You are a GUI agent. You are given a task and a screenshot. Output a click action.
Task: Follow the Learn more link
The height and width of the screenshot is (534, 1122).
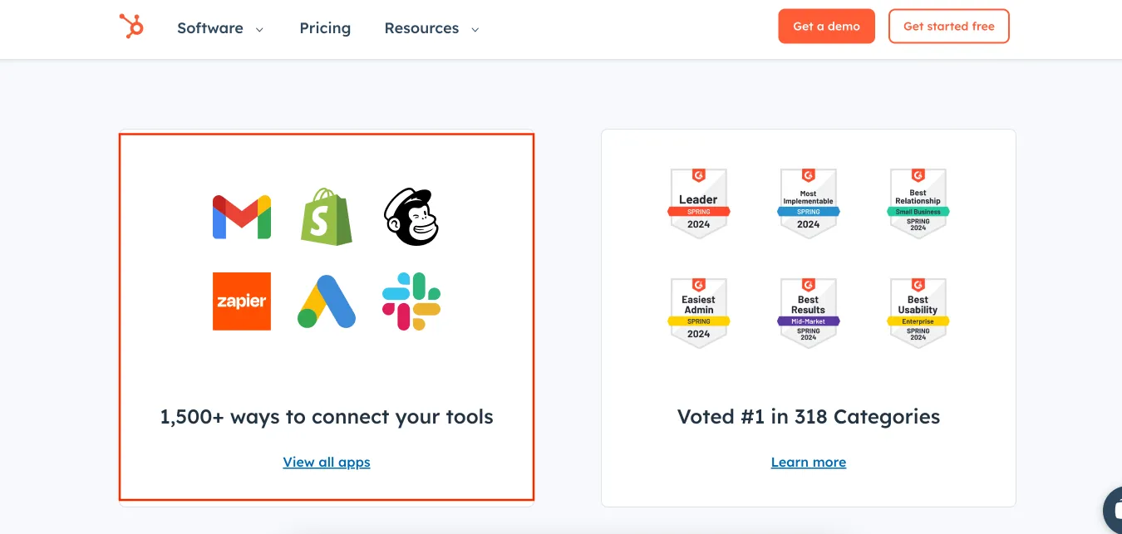point(809,463)
